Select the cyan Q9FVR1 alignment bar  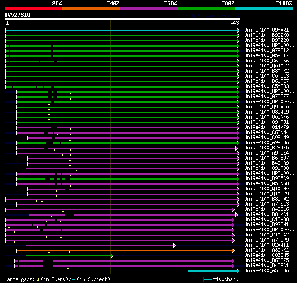tap(121, 30)
